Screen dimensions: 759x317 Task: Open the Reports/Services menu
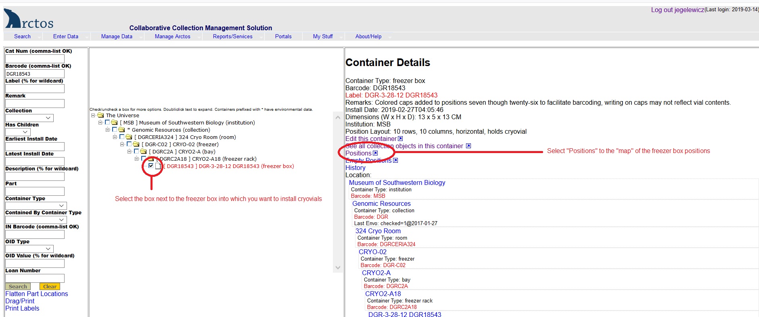[233, 36]
